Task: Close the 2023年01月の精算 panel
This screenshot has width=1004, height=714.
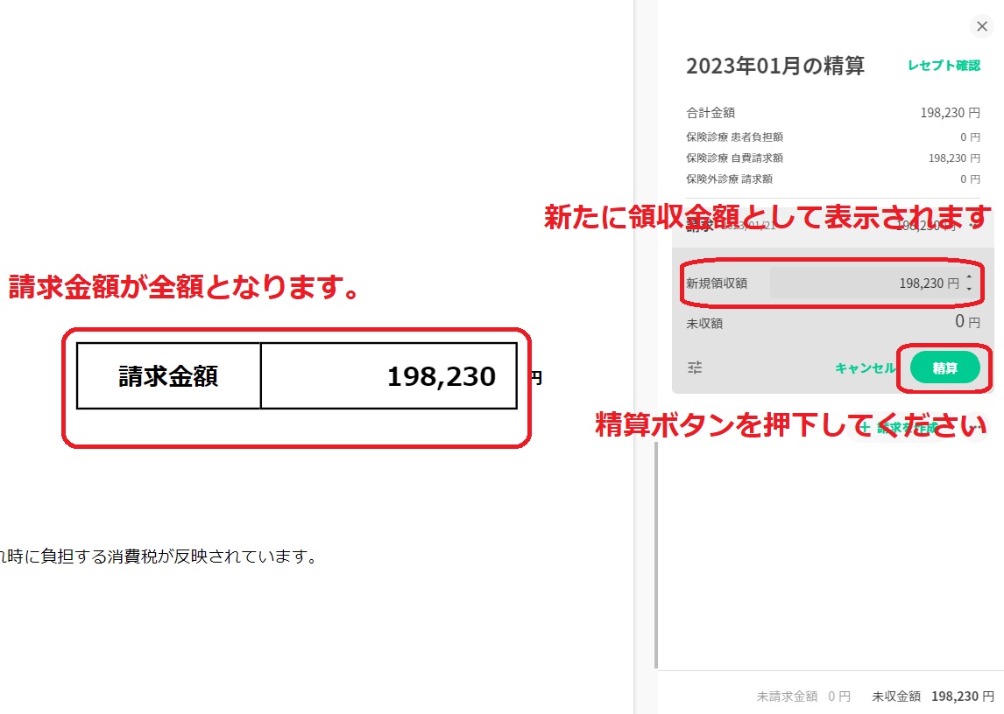Action: tap(982, 27)
